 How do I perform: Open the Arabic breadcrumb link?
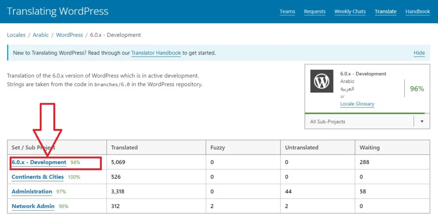[x=41, y=35]
